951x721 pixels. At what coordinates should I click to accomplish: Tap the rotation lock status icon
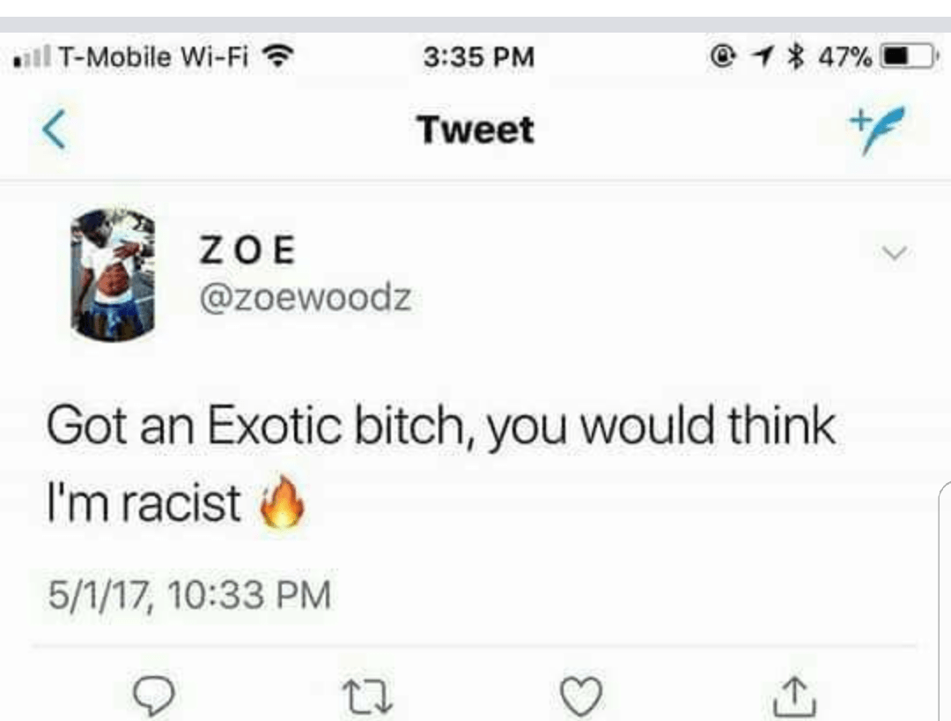(x=722, y=57)
